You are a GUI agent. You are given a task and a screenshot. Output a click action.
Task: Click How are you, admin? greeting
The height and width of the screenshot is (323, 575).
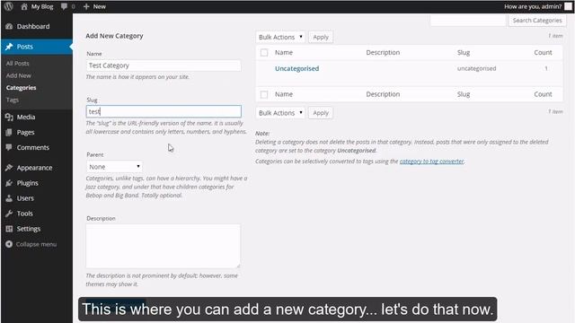pyautogui.click(x=533, y=6)
